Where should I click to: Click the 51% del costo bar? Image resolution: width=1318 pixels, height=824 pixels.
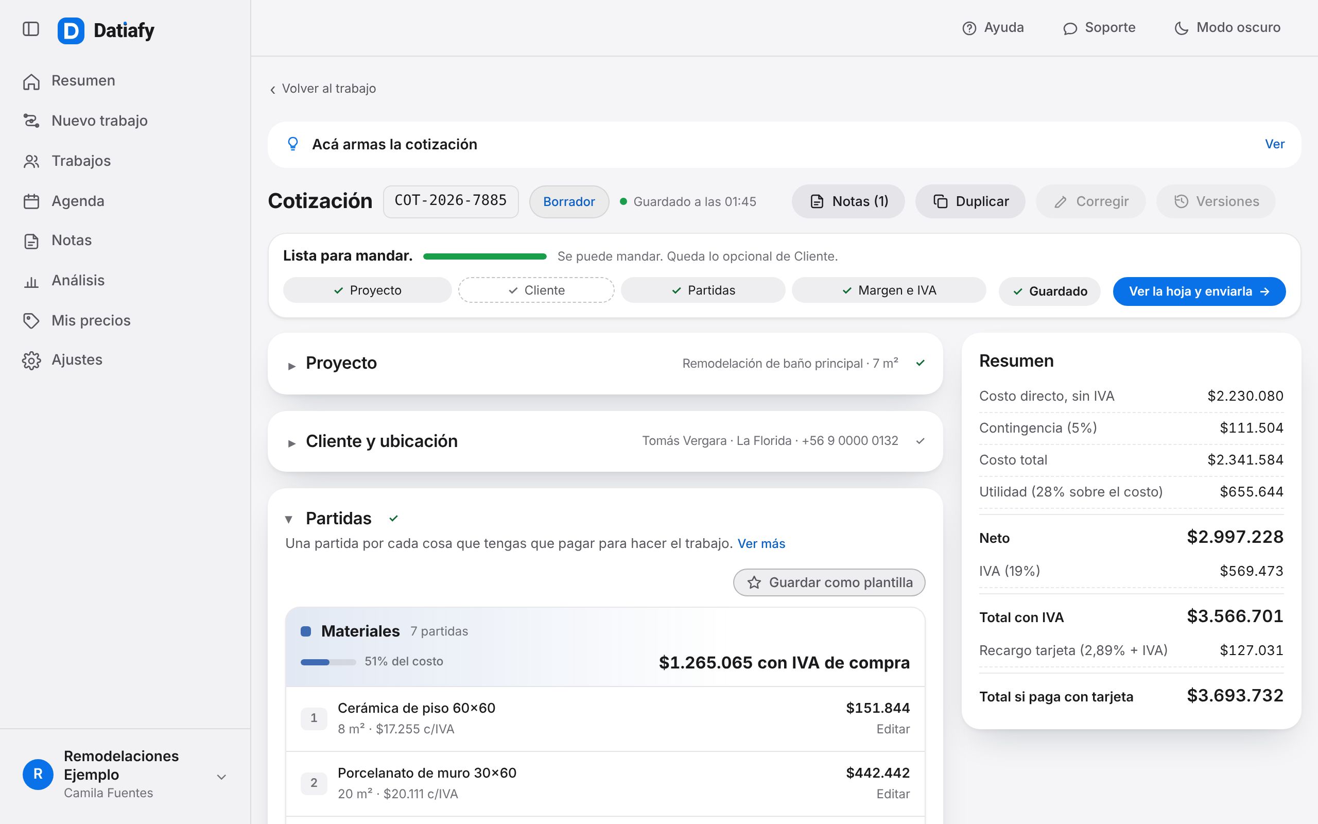click(x=328, y=662)
